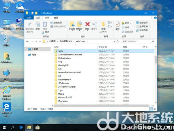Select the IdentityCRL folder
174x131 pixels.
pos(104,65)
